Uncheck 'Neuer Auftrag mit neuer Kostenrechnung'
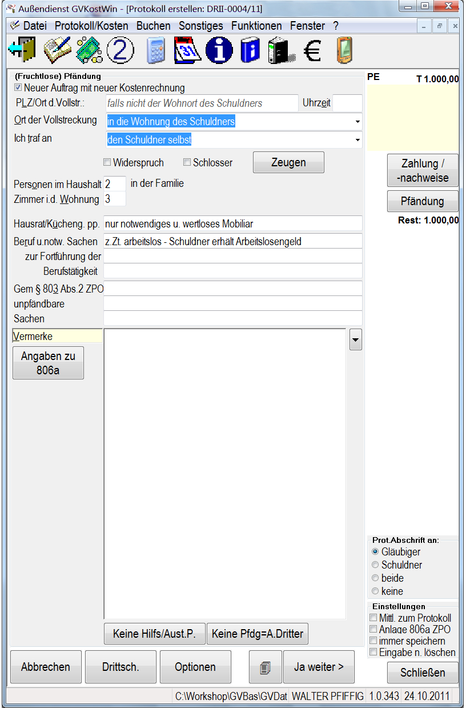 [18, 88]
